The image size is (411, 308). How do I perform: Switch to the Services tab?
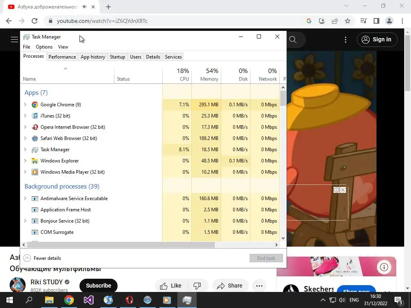click(x=173, y=57)
